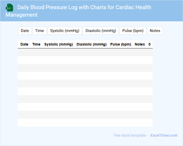
Task: Click the Pulse (bpm) column header
Action: [x=121, y=44]
